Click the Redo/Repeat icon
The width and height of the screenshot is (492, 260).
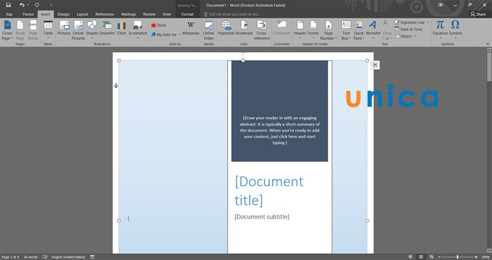[37, 5]
